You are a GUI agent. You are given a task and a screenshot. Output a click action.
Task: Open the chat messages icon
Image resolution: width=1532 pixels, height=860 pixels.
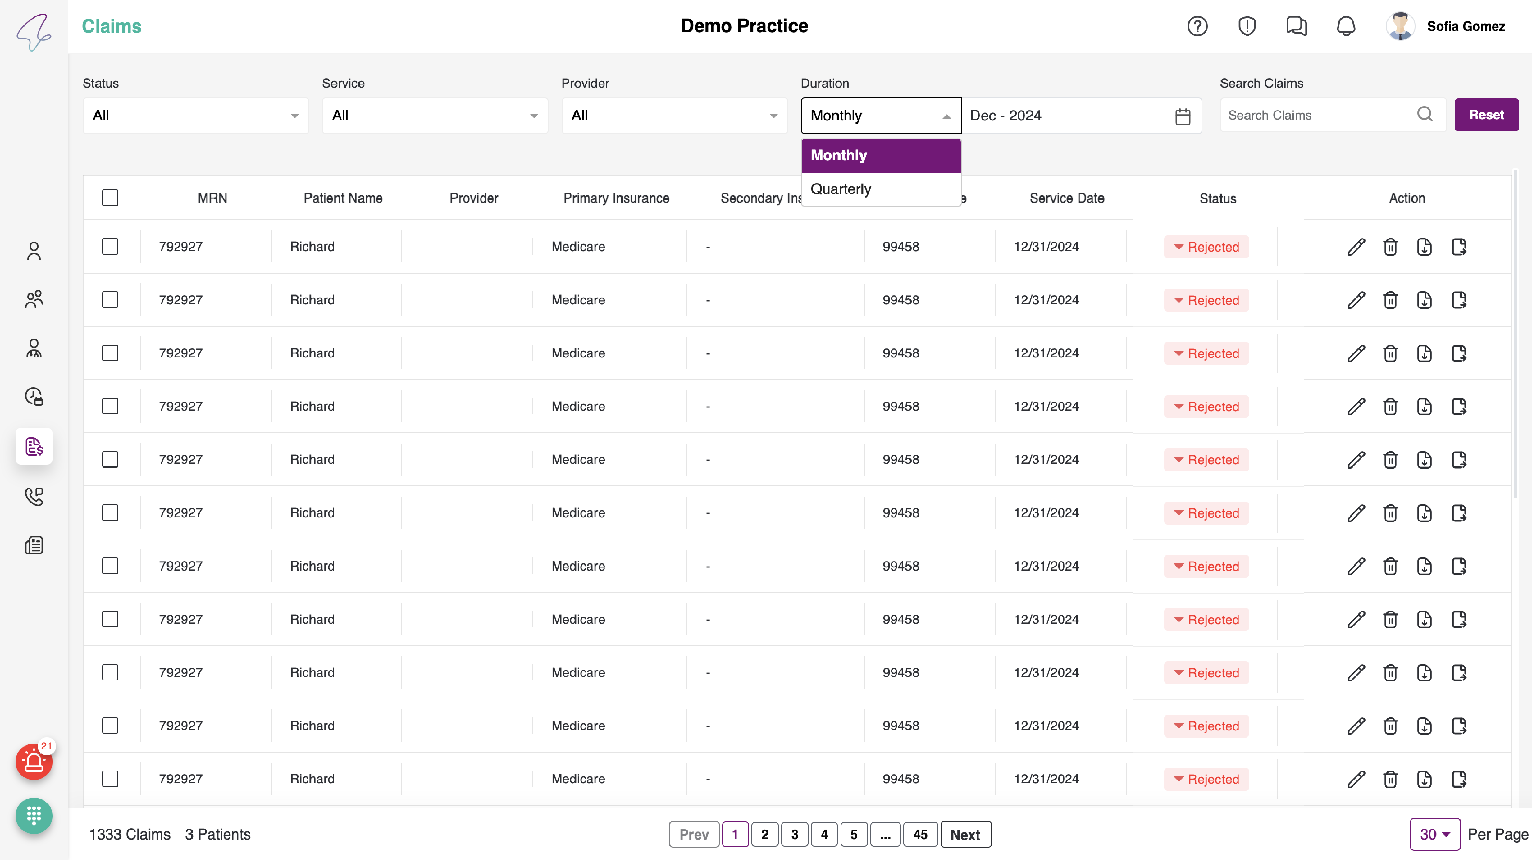coord(1296,26)
